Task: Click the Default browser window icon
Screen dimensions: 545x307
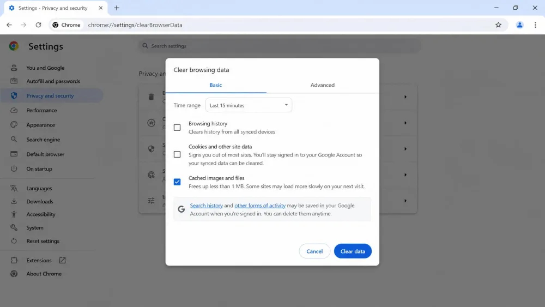Action: (14, 154)
